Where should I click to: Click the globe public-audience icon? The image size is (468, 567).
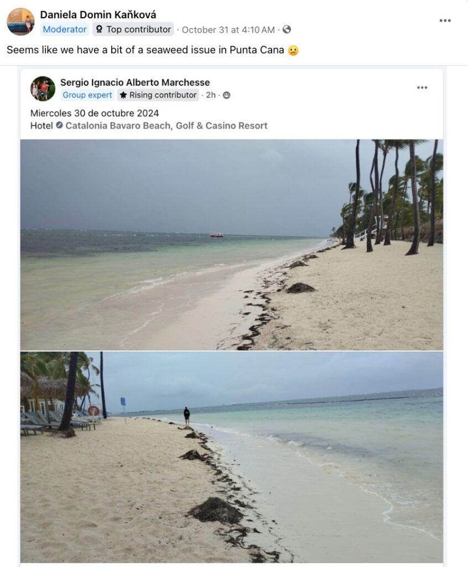pyautogui.click(x=287, y=29)
